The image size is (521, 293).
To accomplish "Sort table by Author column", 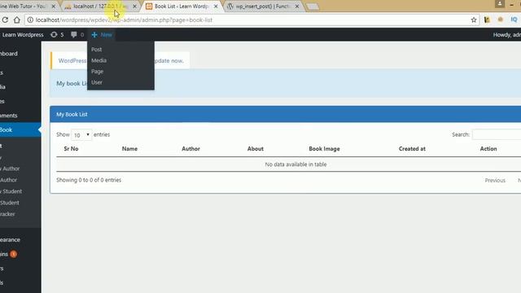I will pos(190,149).
